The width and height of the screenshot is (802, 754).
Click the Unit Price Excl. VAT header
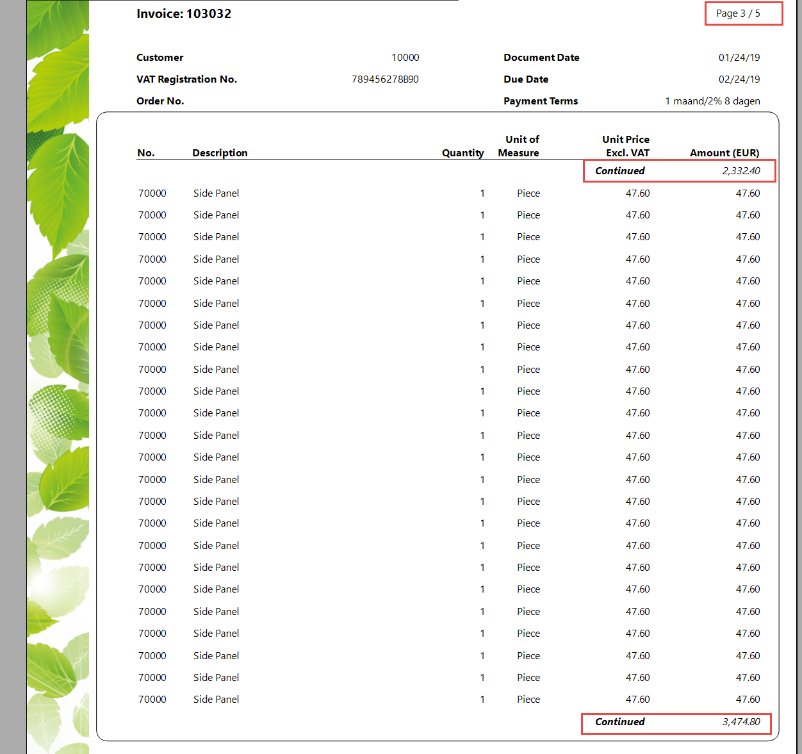click(626, 146)
